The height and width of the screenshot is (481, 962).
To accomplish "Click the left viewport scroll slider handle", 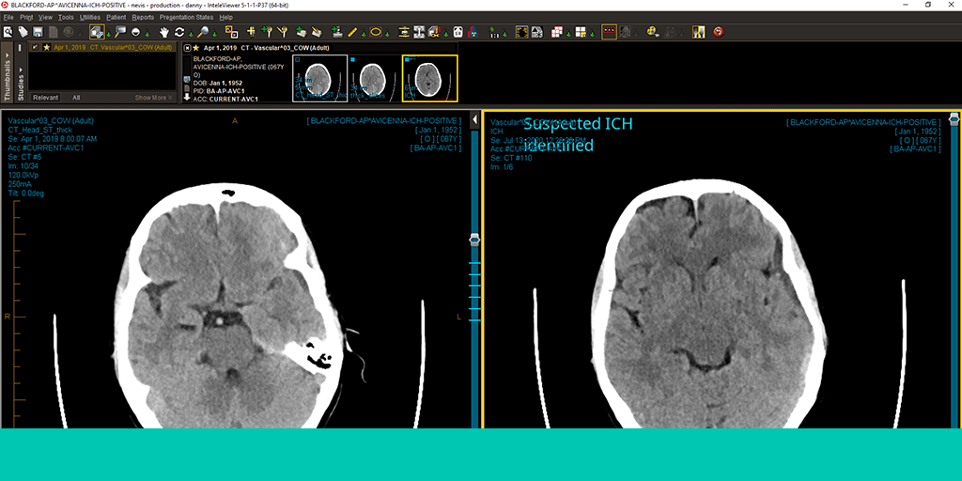I will [x=474, y=240].
